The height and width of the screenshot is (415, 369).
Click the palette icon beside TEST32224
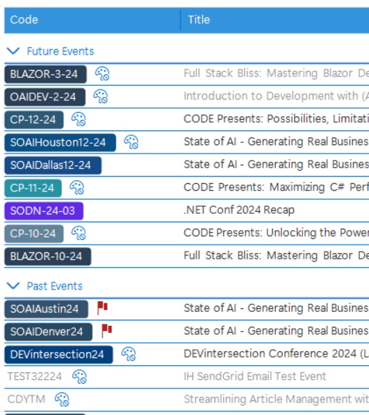point(79,377)
